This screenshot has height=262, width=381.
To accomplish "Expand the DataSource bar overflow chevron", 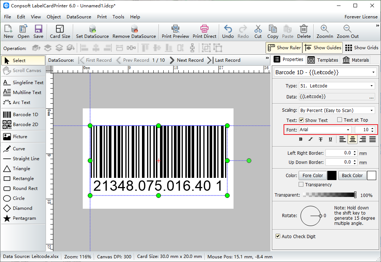I will (267, 58).
